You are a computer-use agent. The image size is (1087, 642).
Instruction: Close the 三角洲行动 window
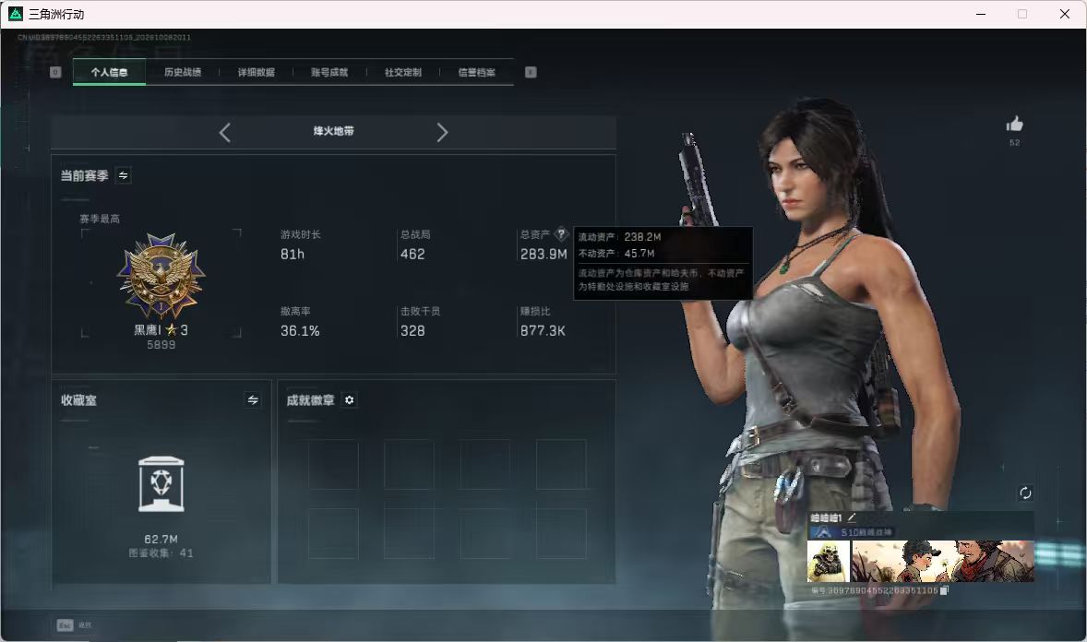coord(1065,14)
